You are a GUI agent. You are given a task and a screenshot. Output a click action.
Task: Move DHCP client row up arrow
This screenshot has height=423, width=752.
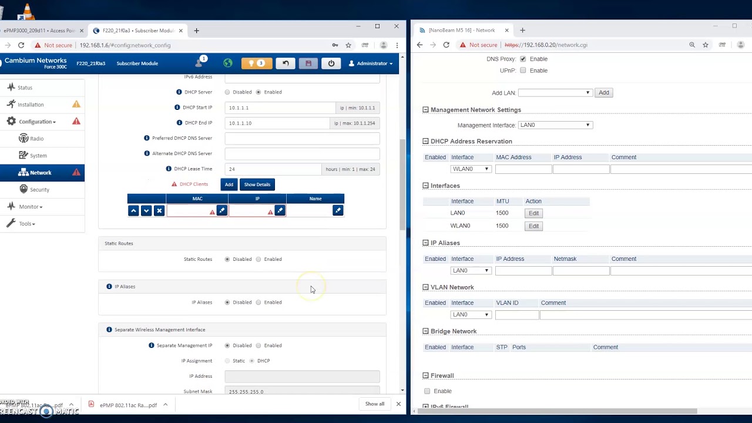[133, 210]
